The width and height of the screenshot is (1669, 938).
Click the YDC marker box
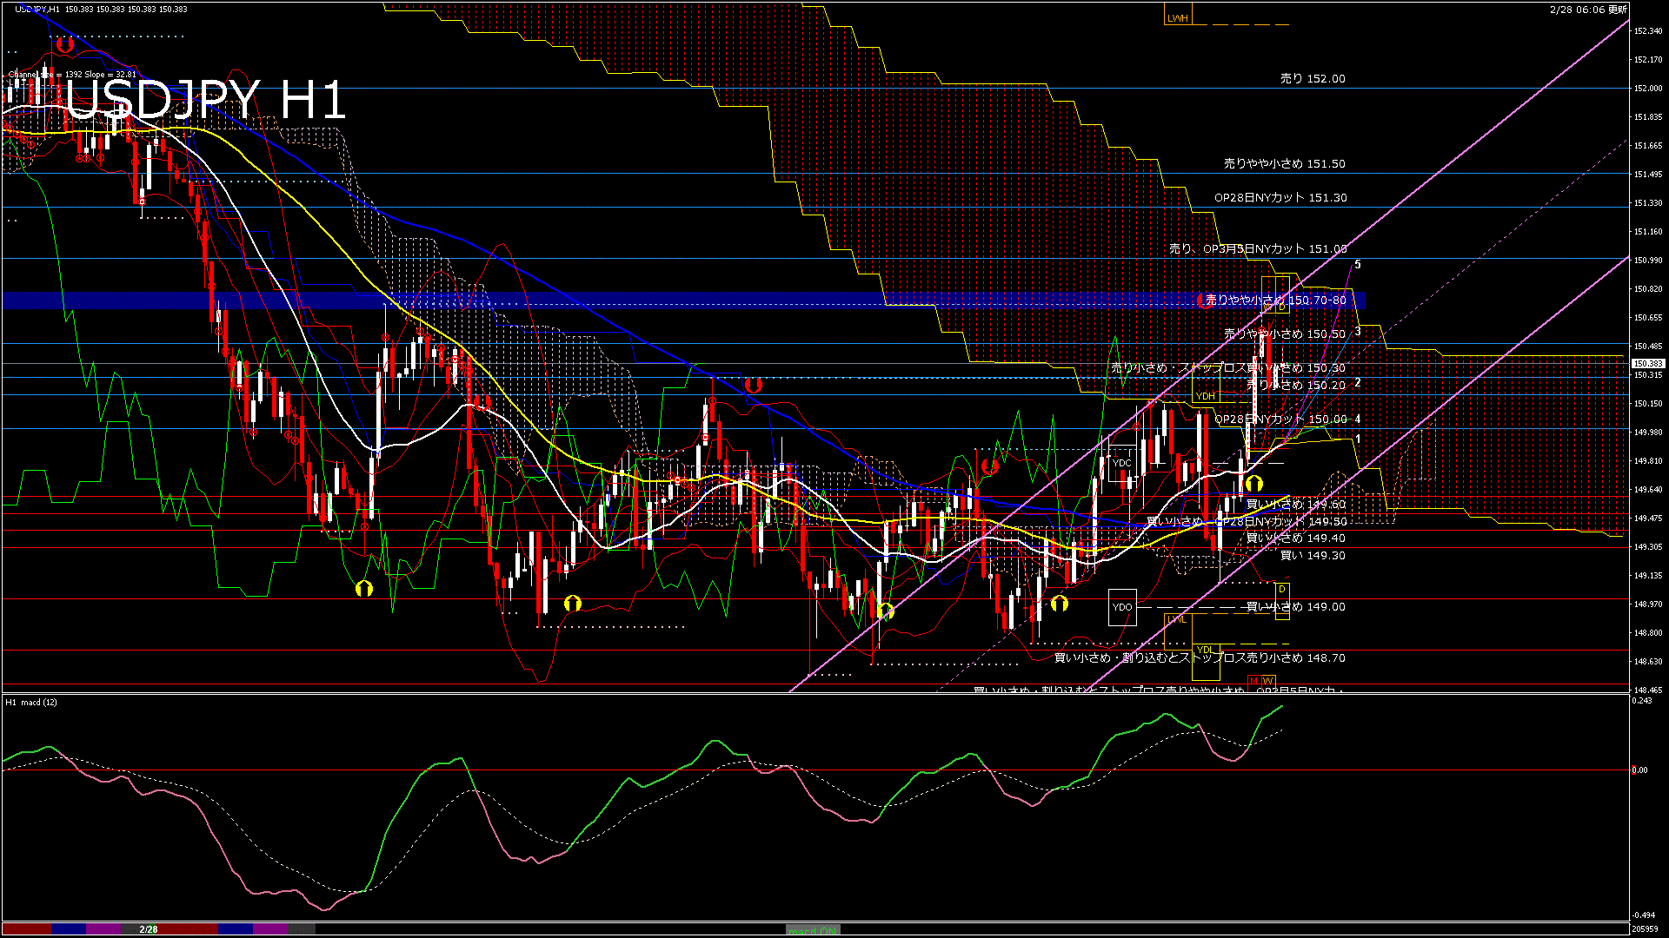[1122, 463]
